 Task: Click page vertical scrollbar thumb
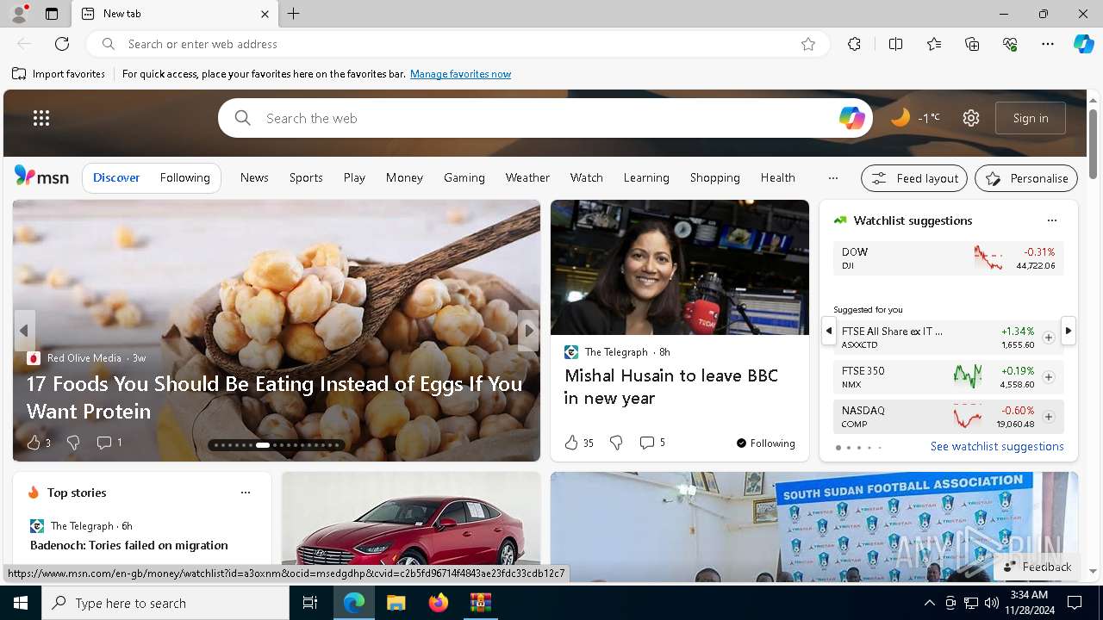[1093, 143]
